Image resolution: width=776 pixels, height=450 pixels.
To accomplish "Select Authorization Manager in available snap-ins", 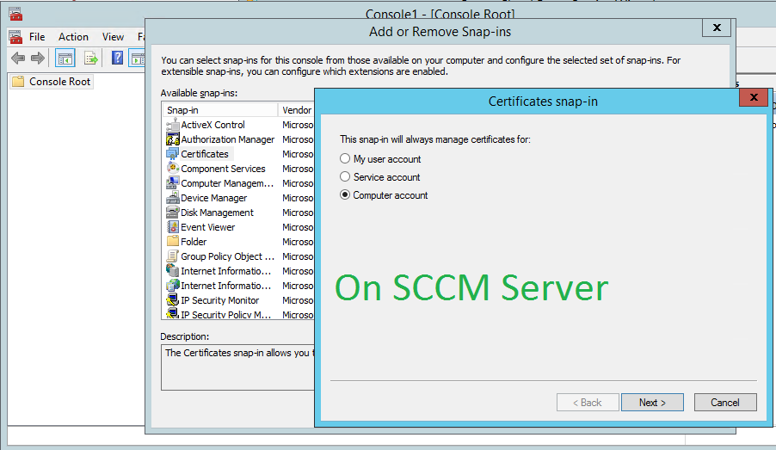I will 227,139.
